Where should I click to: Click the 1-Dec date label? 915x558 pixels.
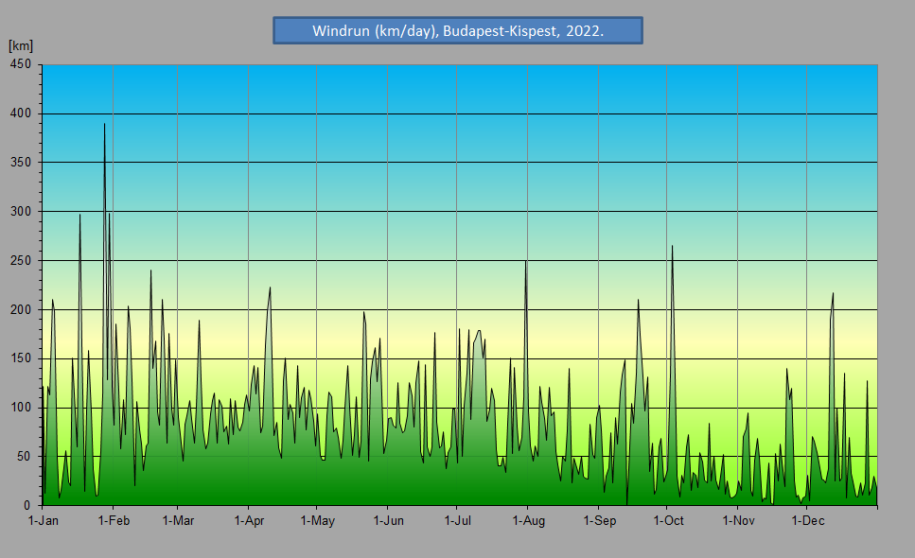(806, 520)
